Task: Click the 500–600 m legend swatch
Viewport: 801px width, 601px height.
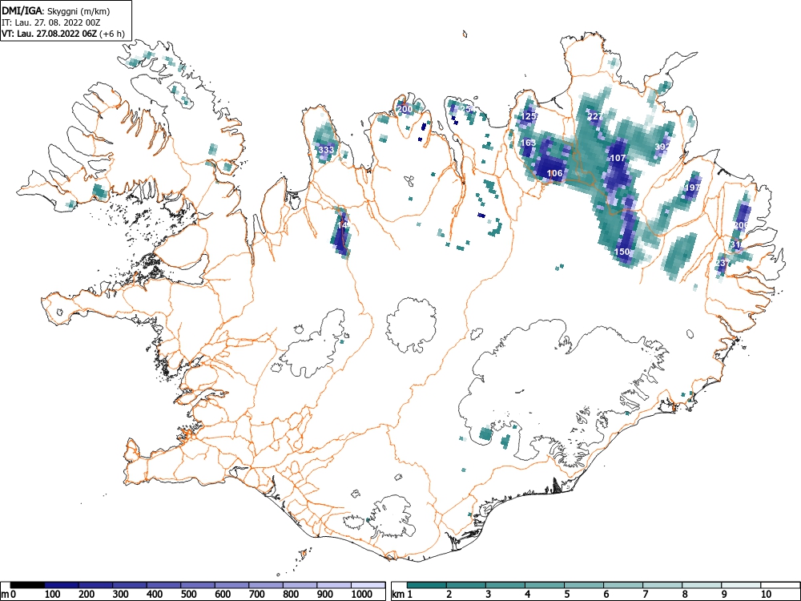Action: 198,585
